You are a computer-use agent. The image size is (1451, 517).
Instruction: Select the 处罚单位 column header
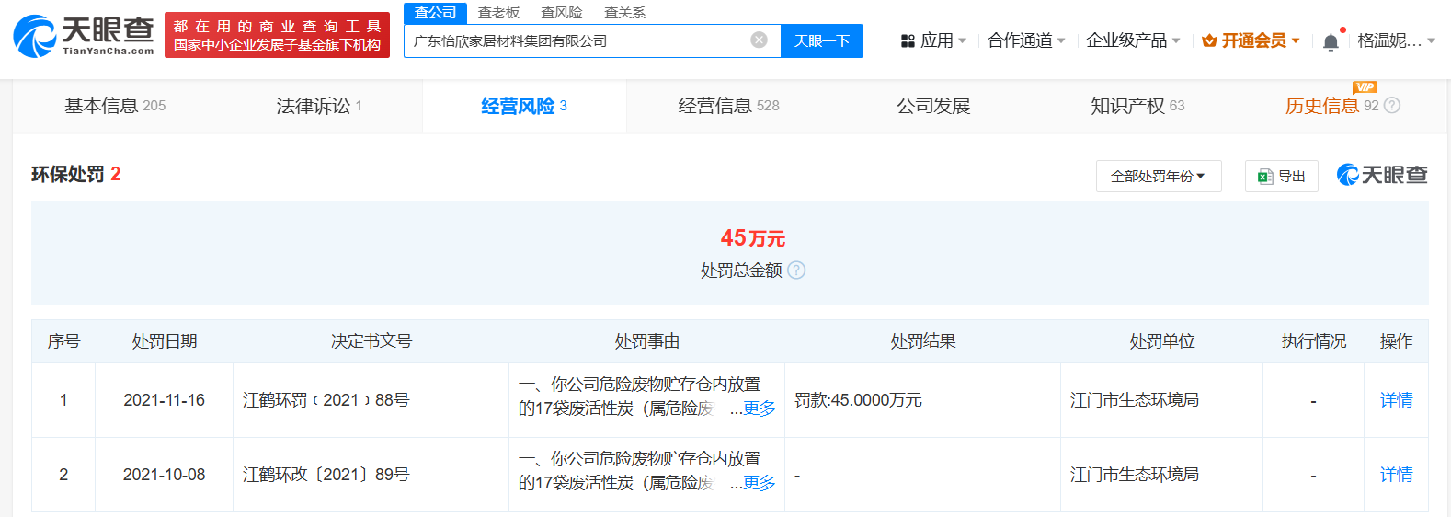tap(1161, 341)
